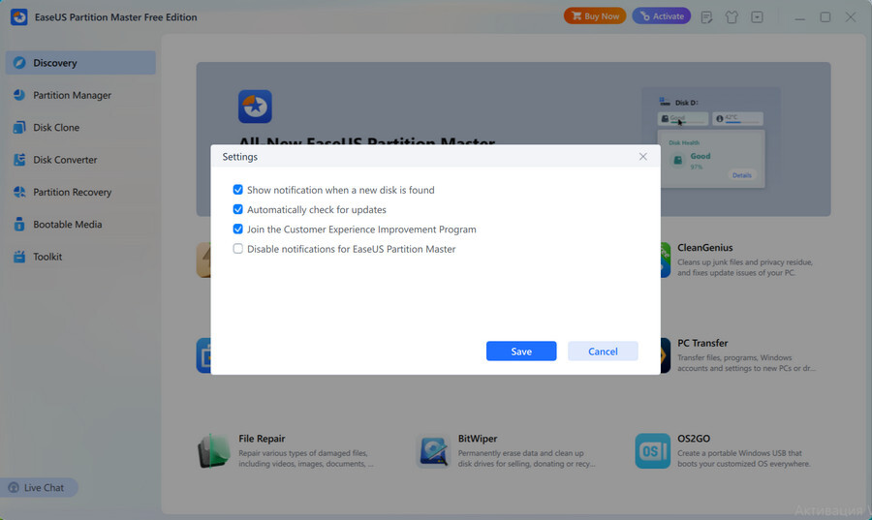The image size is (872, 520).
Task: Open the File Repair title
Action: pyautogui.click(x=262, y=439)
